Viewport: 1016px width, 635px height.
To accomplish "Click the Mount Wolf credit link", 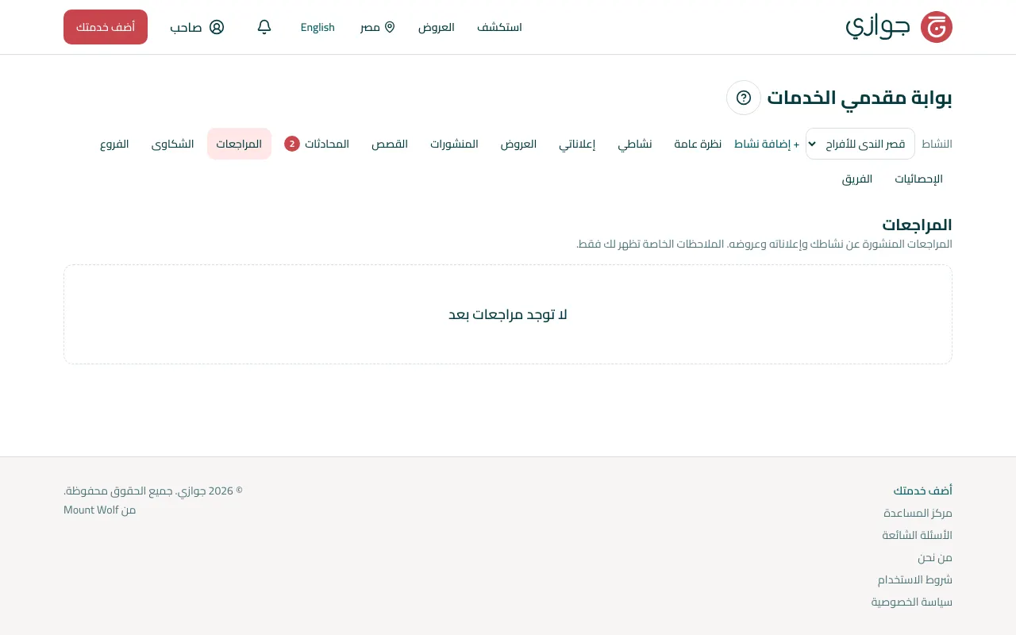I will coord(91,510).
